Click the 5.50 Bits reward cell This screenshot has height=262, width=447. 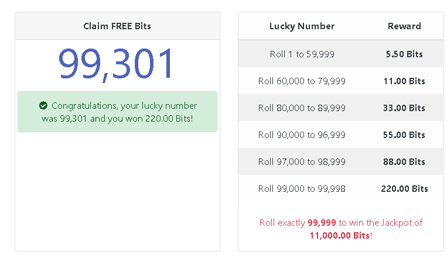click(x=404, y=54)
